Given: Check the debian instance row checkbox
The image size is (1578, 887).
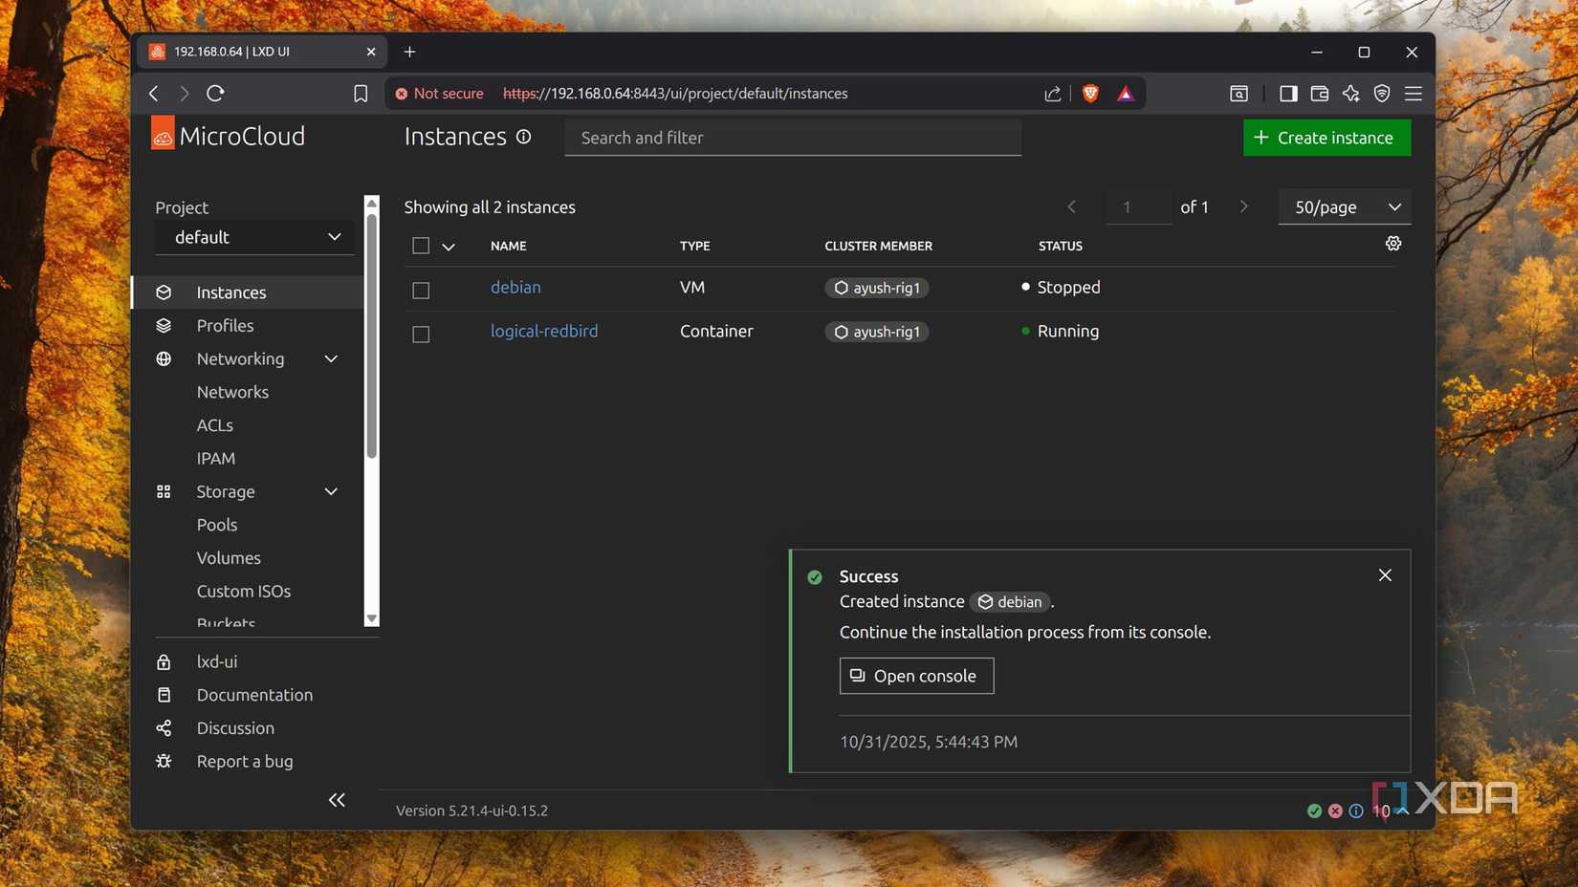Looking at the screenshot, I should [x=421, y=290].
